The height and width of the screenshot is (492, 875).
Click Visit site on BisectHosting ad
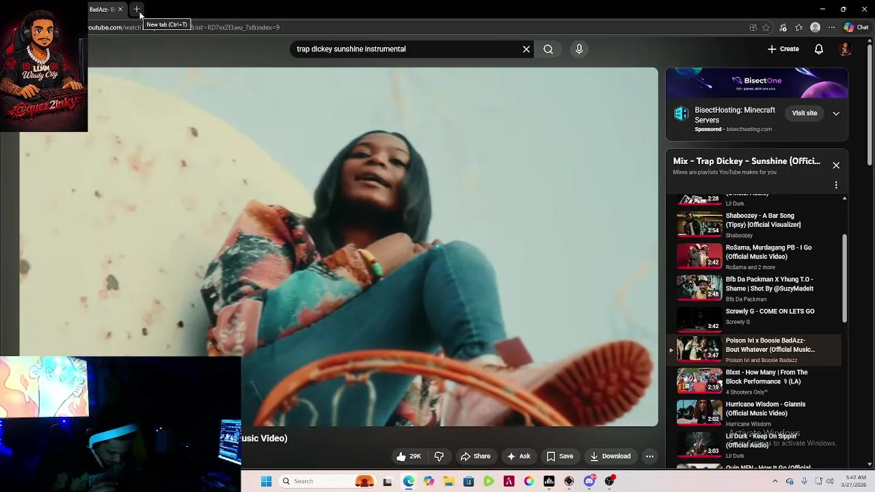pos(805,113)
